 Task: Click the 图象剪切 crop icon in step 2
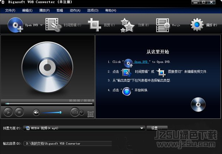tap(161, 73)
